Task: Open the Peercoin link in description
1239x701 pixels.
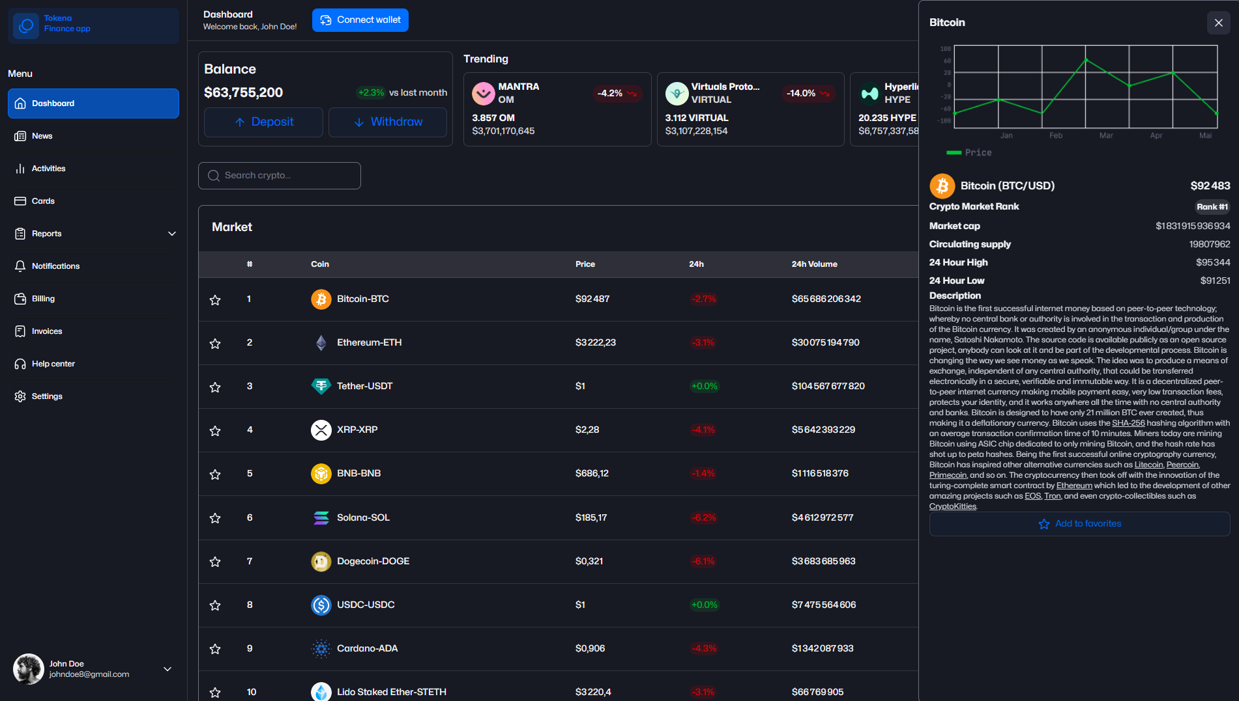Action: point(1182,465)
